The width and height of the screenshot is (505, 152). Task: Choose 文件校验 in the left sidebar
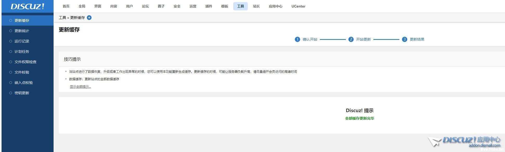(x=22, y=72)
